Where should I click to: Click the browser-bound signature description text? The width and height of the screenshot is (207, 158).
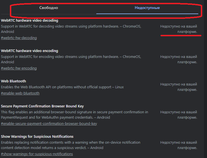[74, 115]
